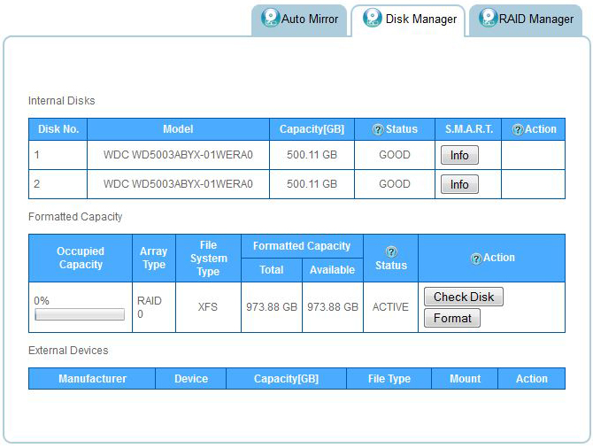This screenshot has height=448, width=593.
Task: Click the GOOD status of disk 1
Action: 395,155
